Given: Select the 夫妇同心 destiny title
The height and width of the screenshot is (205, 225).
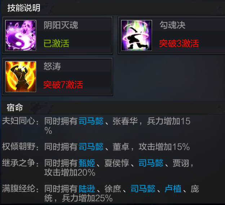Looking at the screenshot, I should pos(19,121).
